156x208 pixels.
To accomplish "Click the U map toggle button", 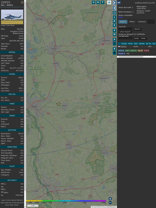I will (x=93, y=2).
